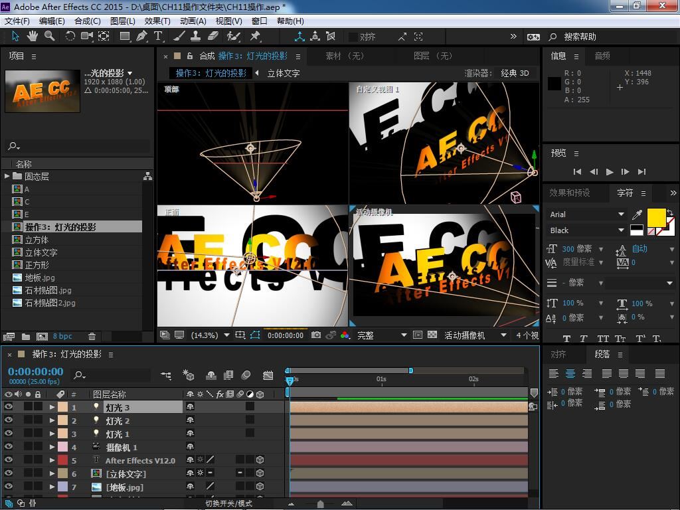
Task: Click the current time indicator in timeline
Action: (290, 381)
